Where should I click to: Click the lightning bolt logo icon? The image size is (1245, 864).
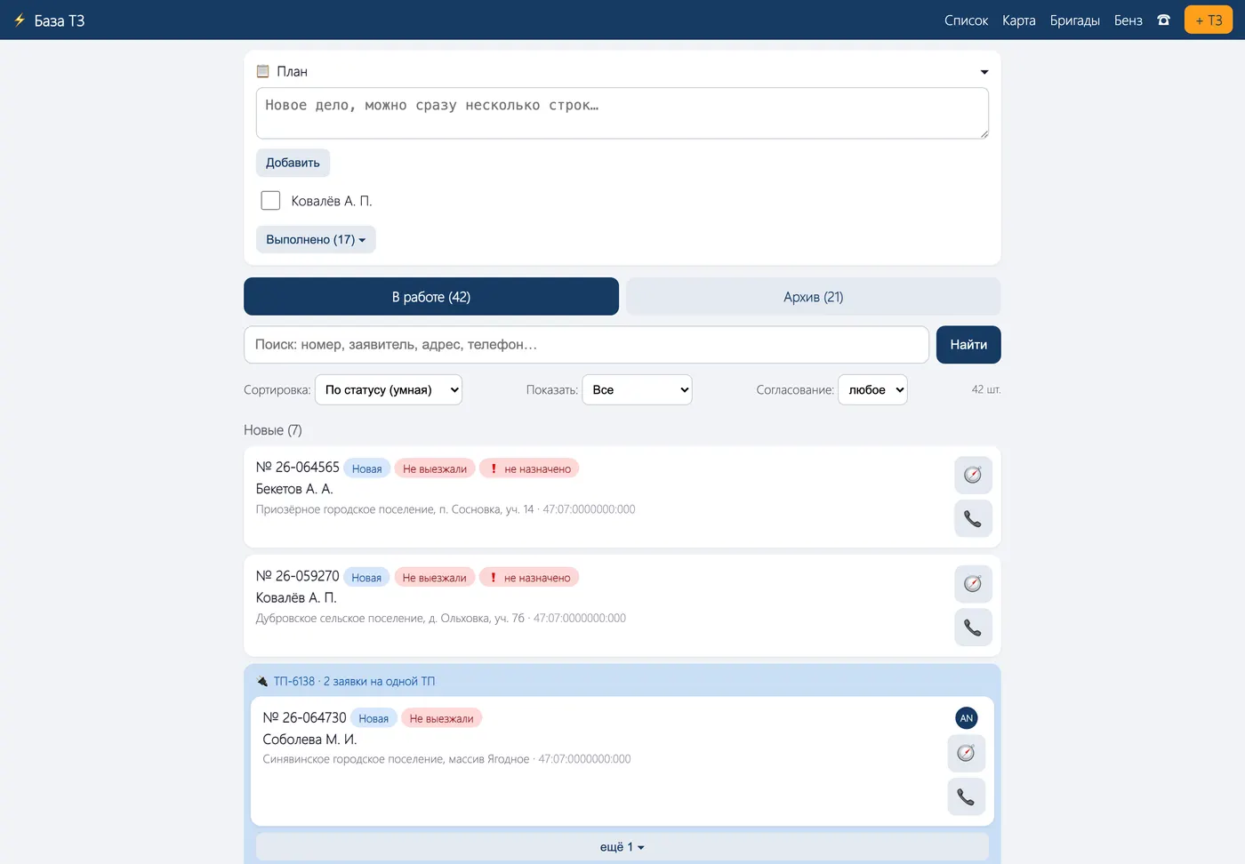coord(20,20)
